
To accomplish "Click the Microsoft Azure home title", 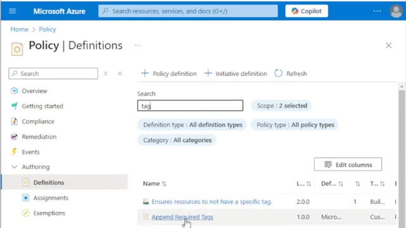I will pos(59,11).
